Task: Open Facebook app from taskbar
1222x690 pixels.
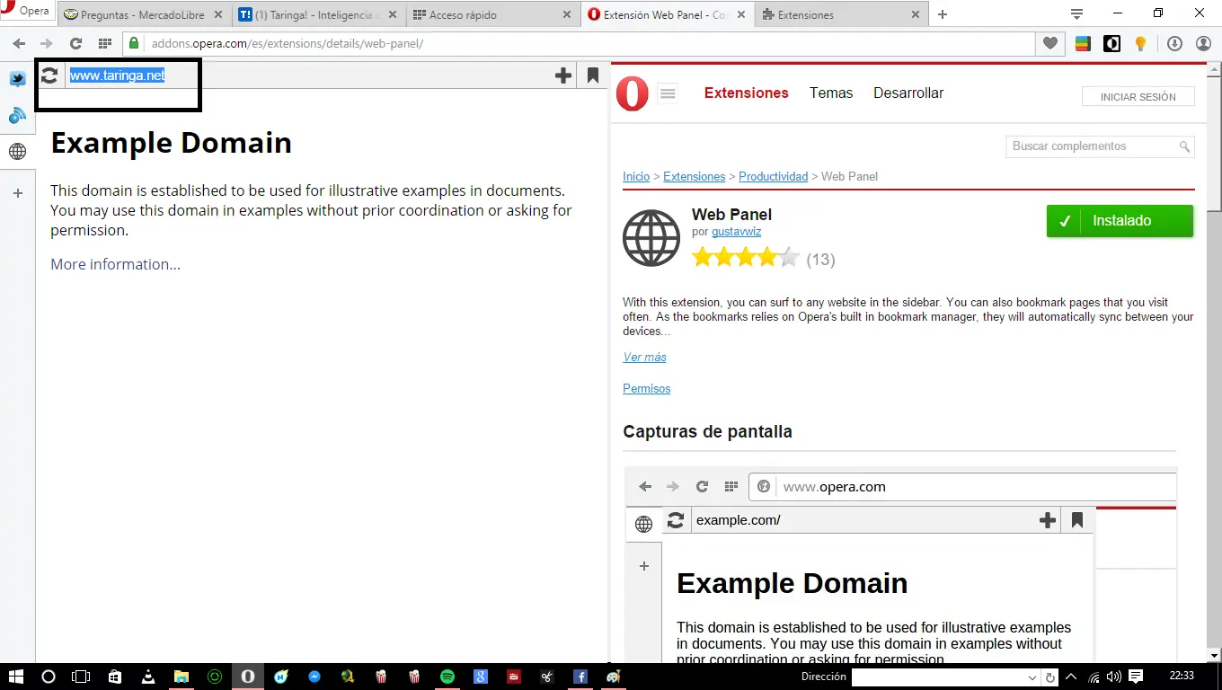Action: pos(580,677)
